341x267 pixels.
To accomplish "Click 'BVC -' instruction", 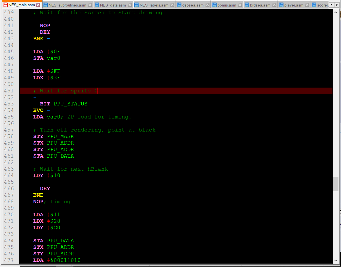I will click(42, 110).
